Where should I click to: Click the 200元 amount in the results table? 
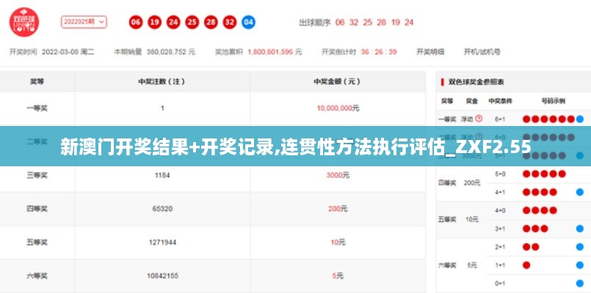(x=338, y=208)
